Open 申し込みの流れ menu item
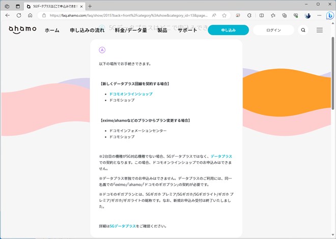The image size is (336, 239). (87, 31)
